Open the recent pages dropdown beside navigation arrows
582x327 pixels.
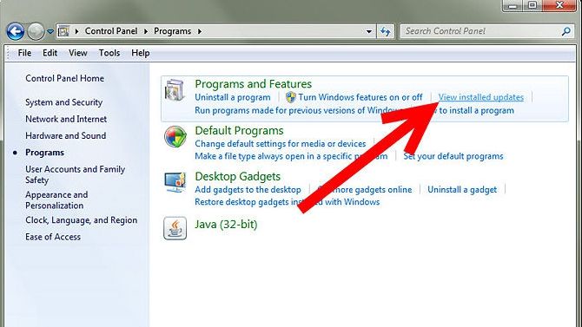click(50, 31)
